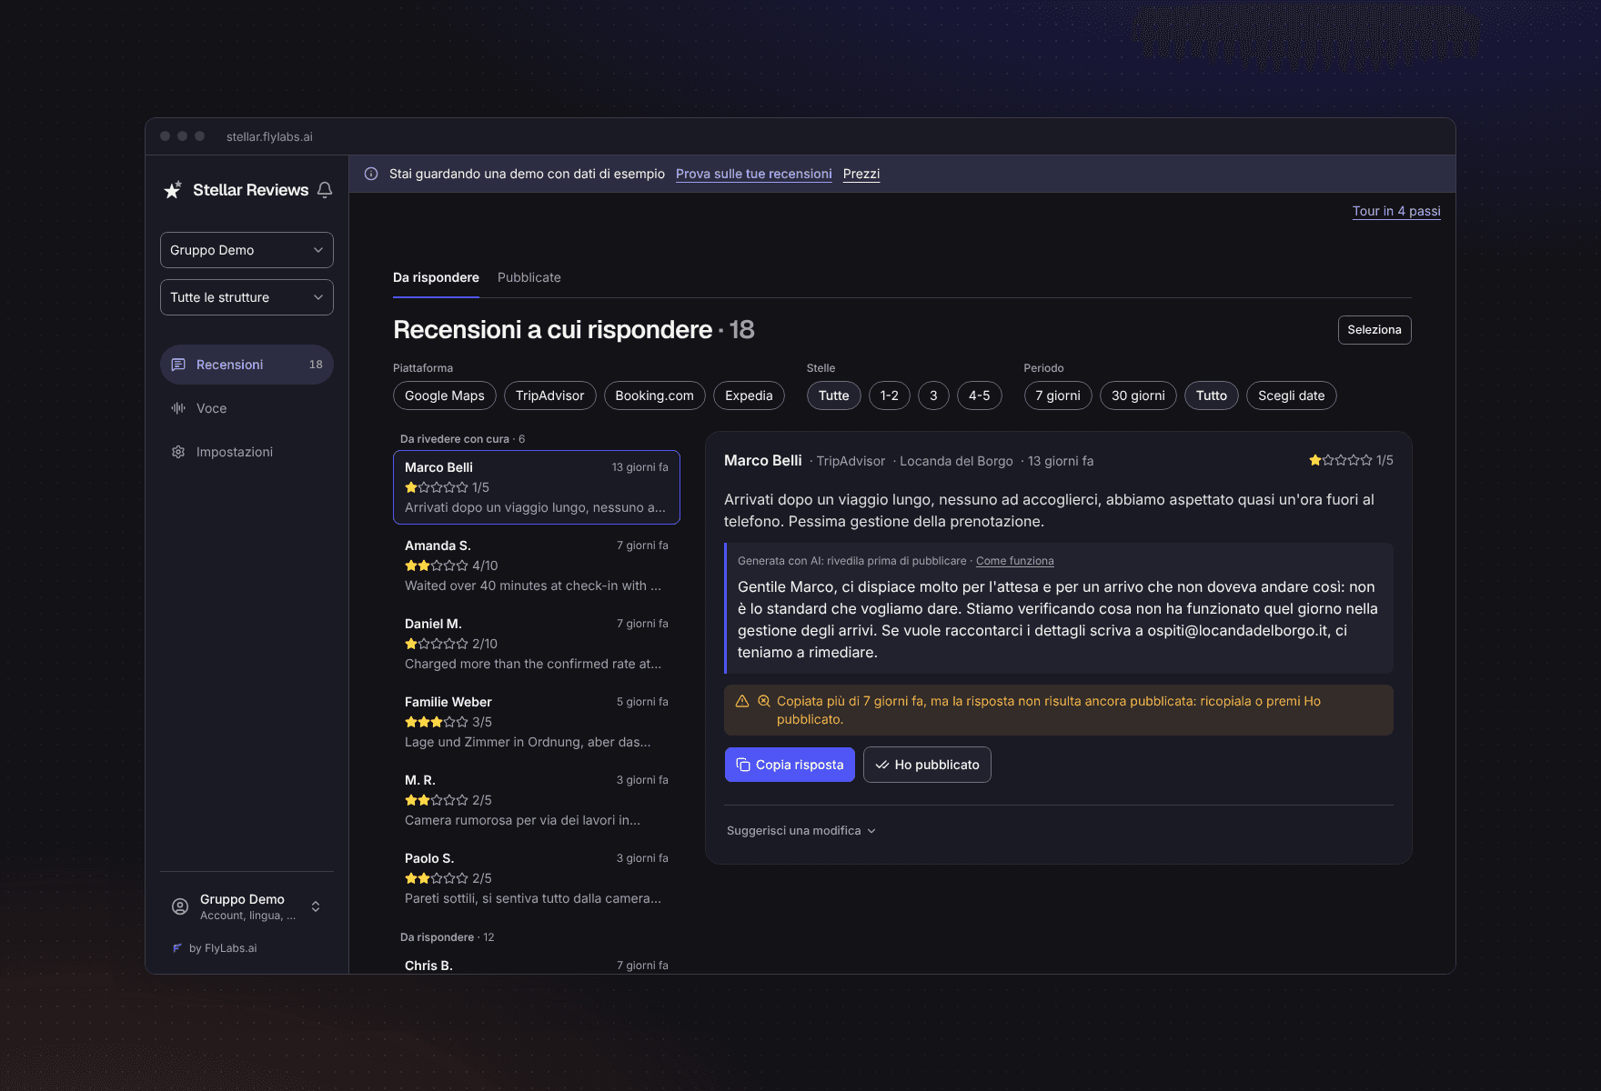Click the Impostazioni gear icon
Screen dimensions: 1601x1091
click(178, 452)
